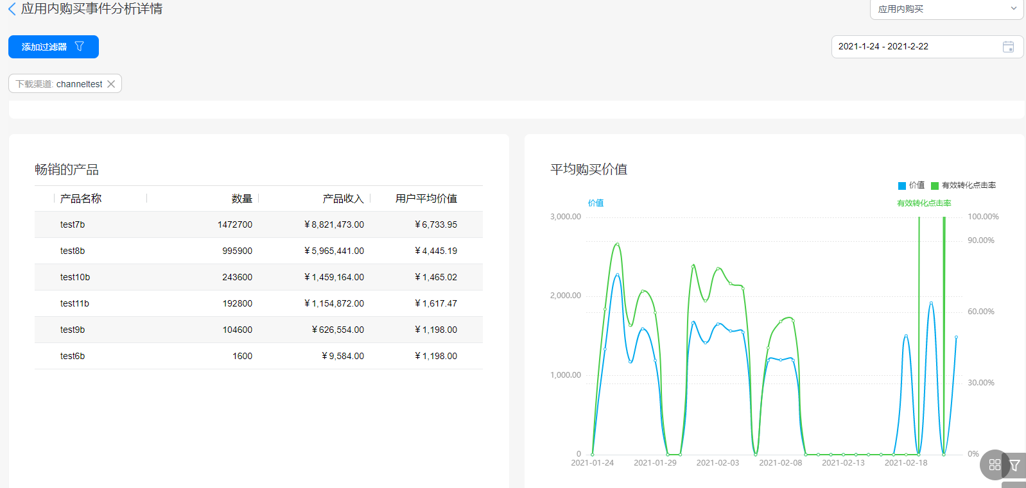
Task: Click revenue value ¥5,965,441.00
Action: click(x=334, y=251)
